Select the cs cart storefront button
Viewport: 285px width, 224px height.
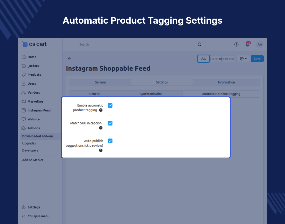216,59
